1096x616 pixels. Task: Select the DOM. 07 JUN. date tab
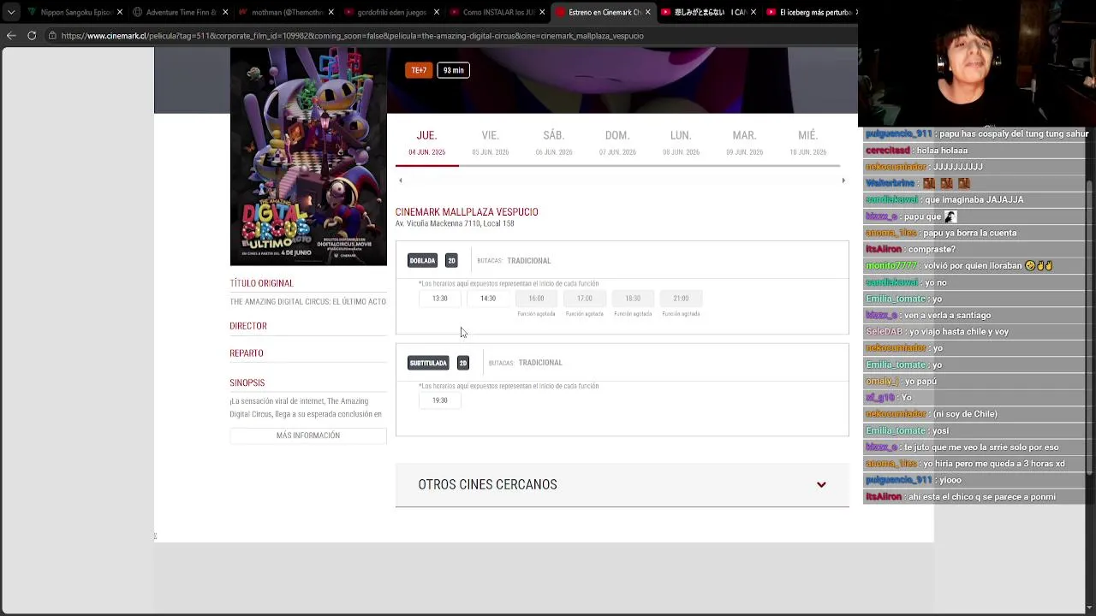[x=617, y=143]
